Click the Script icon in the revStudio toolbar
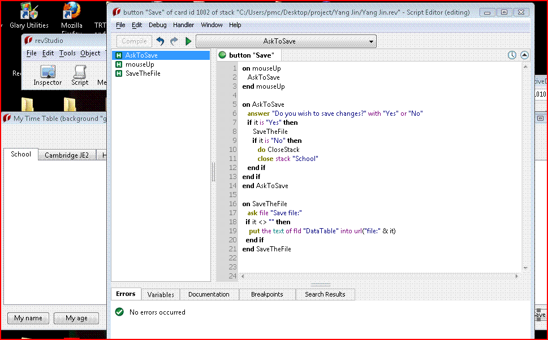 coord(80,76)
